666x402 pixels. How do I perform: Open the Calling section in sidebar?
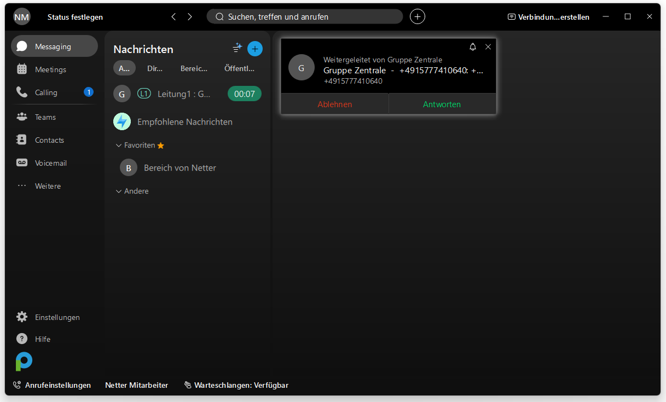point(46,92)
